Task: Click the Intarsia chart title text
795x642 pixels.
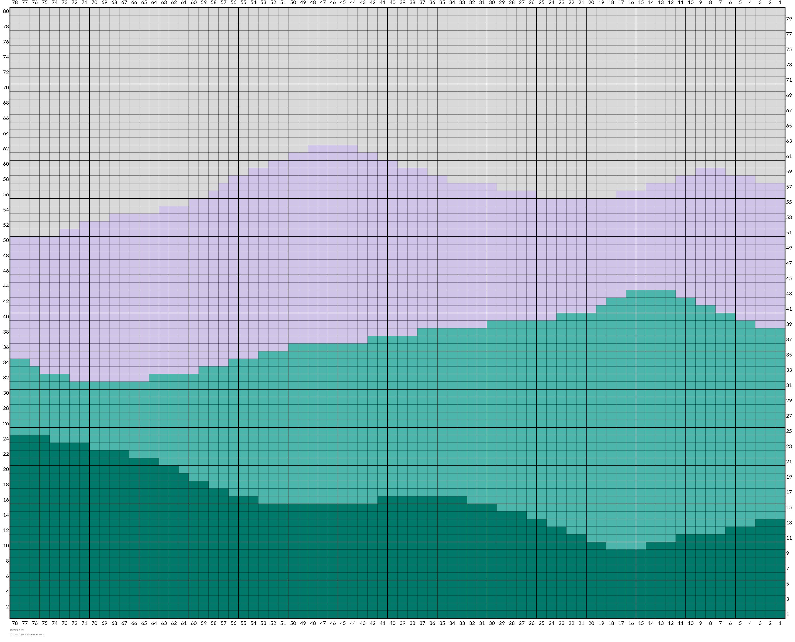Action: tap(15, 630)
